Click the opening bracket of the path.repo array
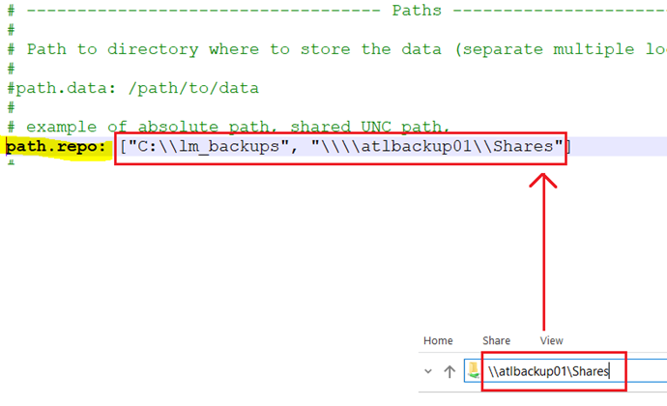 click(x=124, y=146)
